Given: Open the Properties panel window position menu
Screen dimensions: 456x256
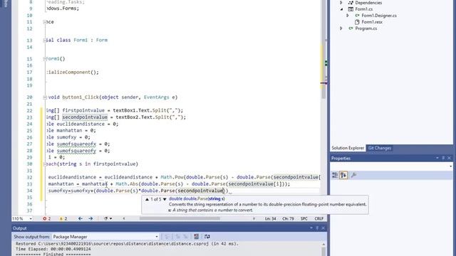Looking at the screenshot, I should (437, 158).
